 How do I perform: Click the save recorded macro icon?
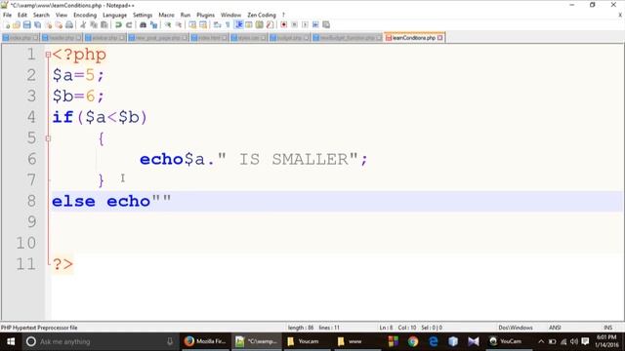pos(326,25)
